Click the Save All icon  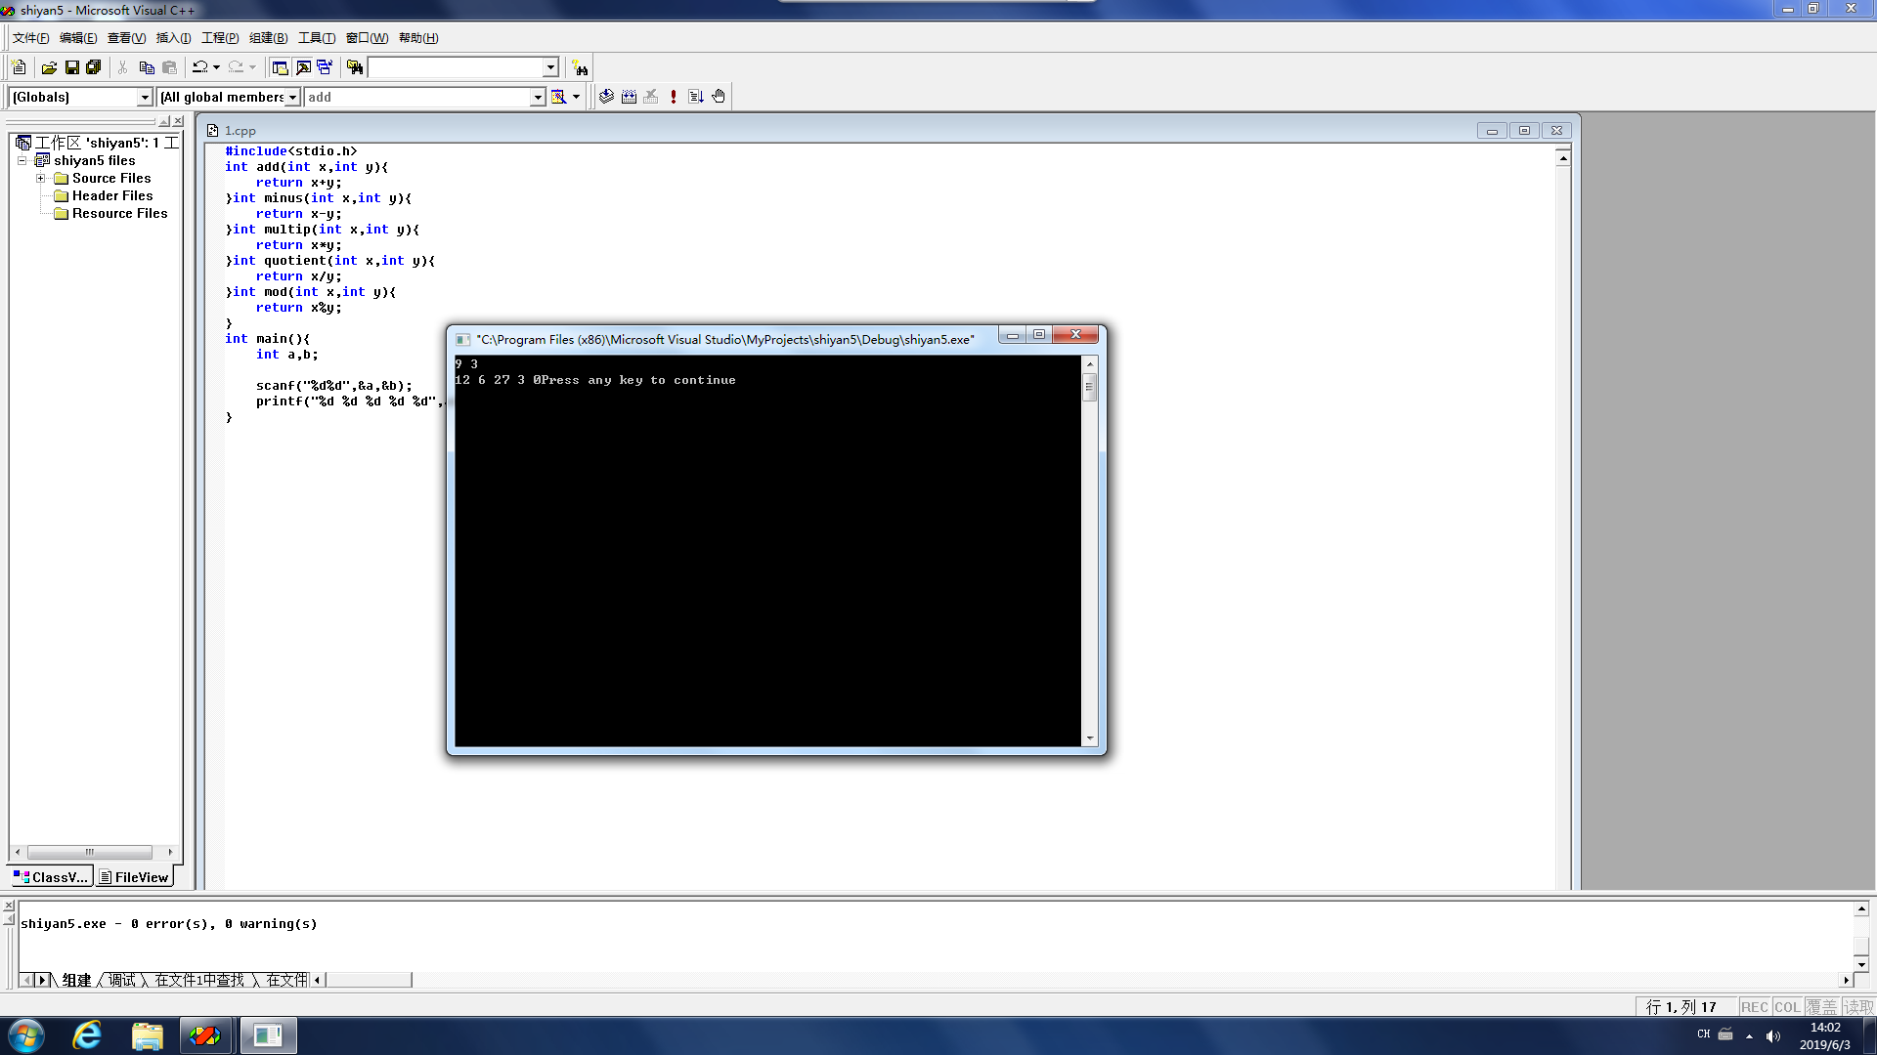pyautogui.click(x=94, y=67)
